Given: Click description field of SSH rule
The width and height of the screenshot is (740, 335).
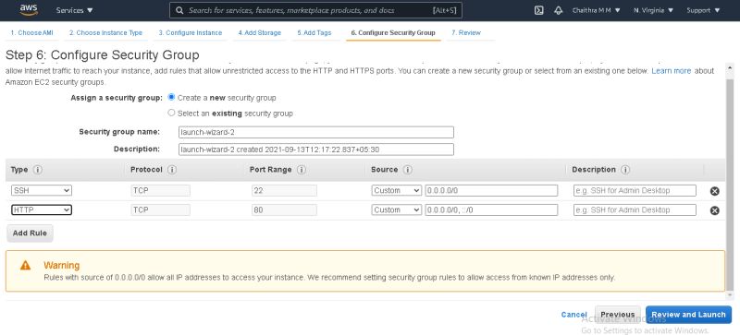Looking at the screenshot, I should pos(635,190).
